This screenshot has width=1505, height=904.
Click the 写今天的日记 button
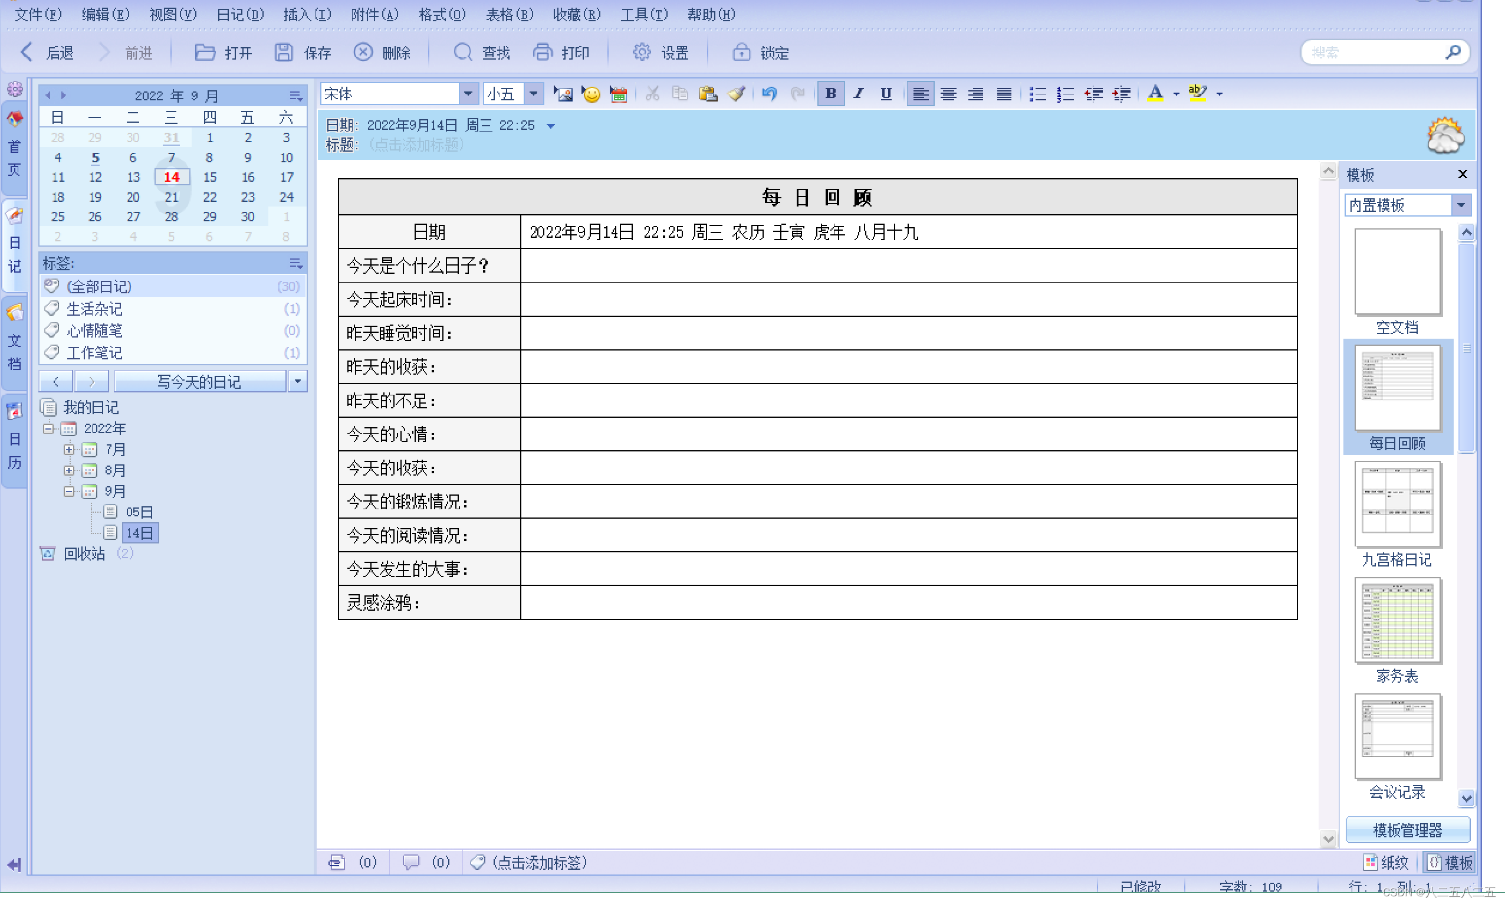click(x=199, y=382)
